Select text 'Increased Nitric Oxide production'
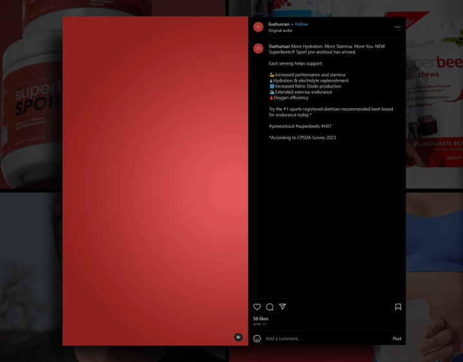Image resolution: width=463 pixels, height=362 pixels. 308,86
